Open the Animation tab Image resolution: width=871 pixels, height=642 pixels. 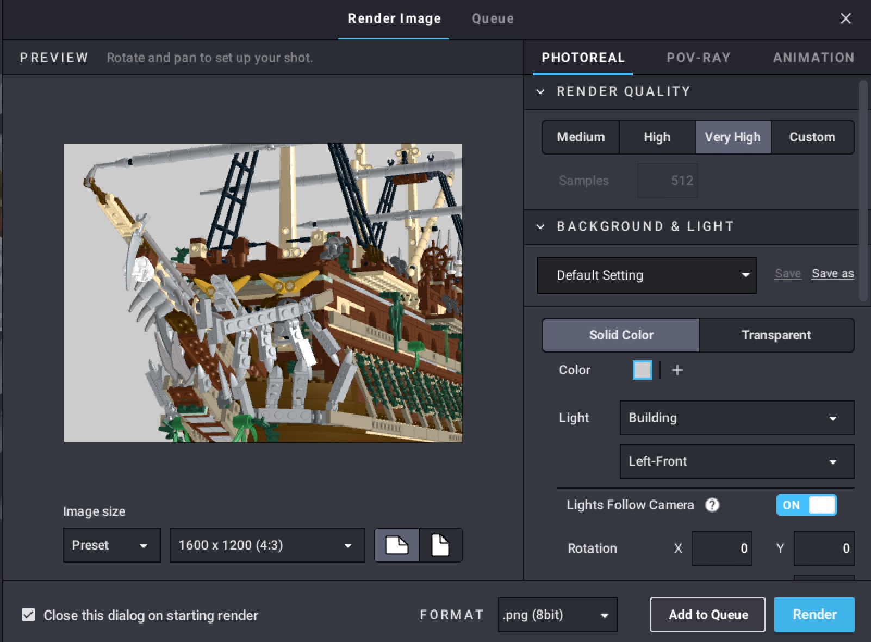click(x=813, y=58)
